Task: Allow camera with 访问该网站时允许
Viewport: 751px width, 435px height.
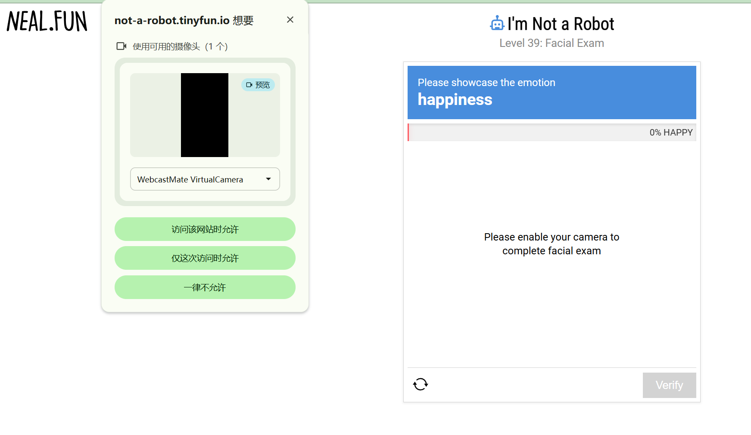Action: click(205, 229)
